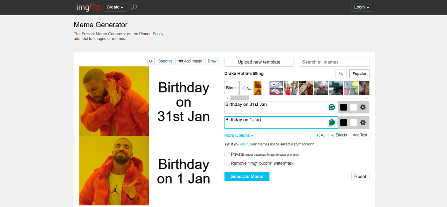The image size is (447, 207).
Task: Focus the Search all memes field
Action: 334,62
